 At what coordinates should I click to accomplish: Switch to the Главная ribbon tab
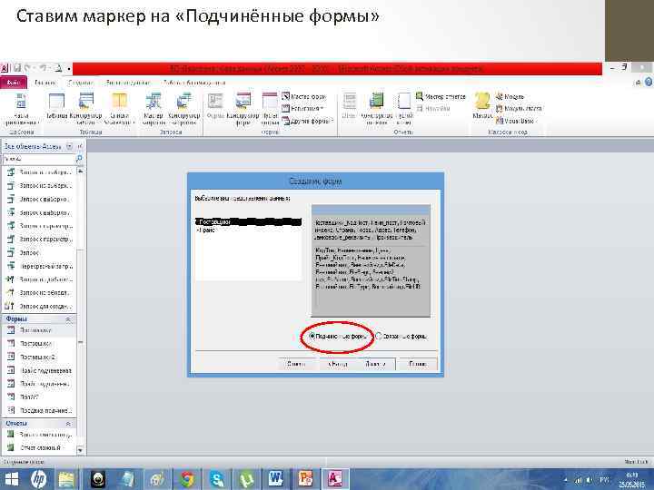[45, 83]
